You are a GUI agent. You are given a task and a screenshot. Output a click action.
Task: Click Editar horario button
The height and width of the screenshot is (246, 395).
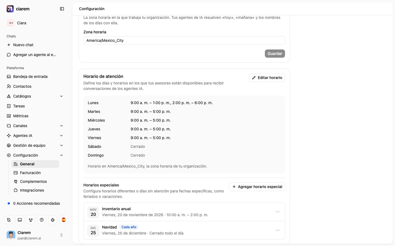point(267,78)
